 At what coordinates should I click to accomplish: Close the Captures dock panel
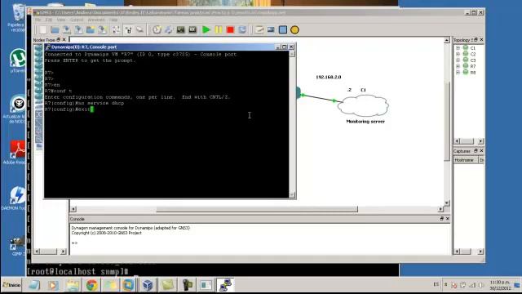pos(481,151)
